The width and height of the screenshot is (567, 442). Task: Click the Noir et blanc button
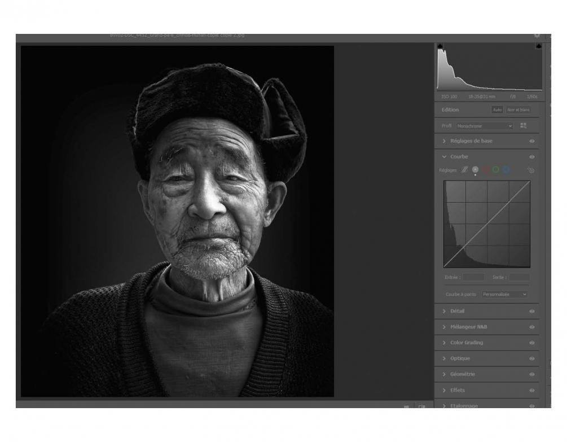click(518, 110)
